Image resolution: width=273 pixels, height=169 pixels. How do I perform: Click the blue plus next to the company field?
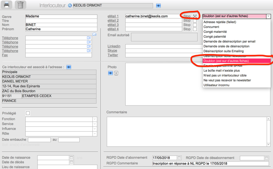[158, 6]
